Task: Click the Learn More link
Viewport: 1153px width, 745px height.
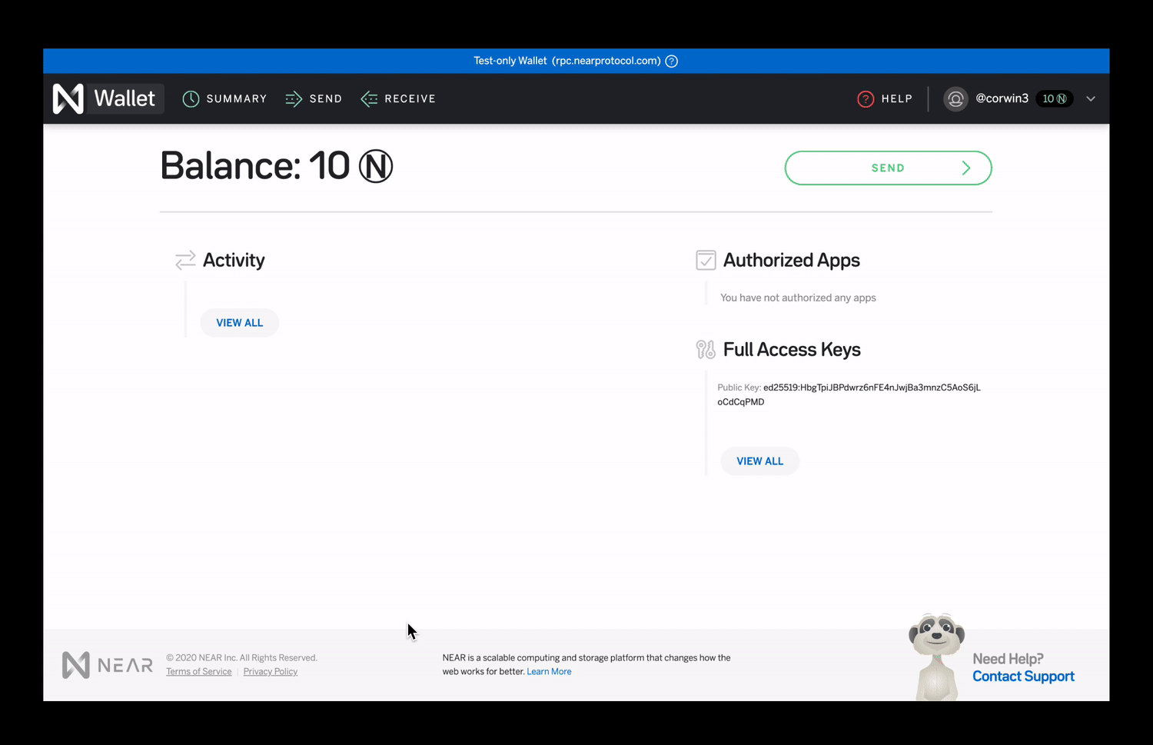Action: (549, 672)
